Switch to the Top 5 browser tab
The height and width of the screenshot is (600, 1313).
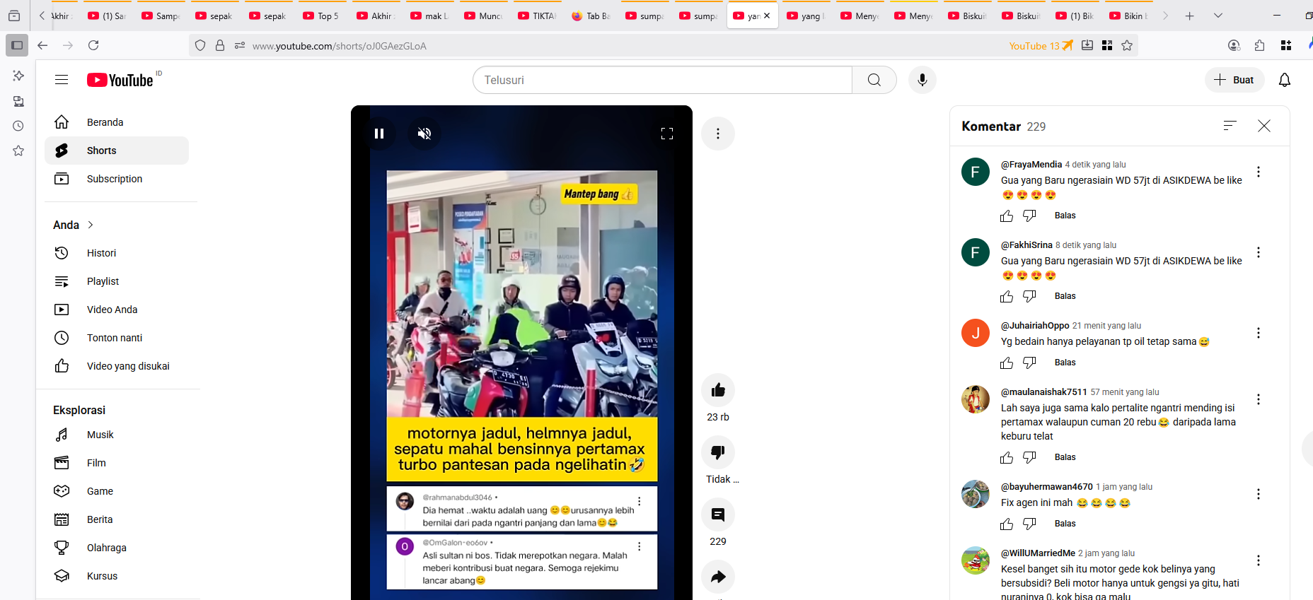[x=322, y=16]
